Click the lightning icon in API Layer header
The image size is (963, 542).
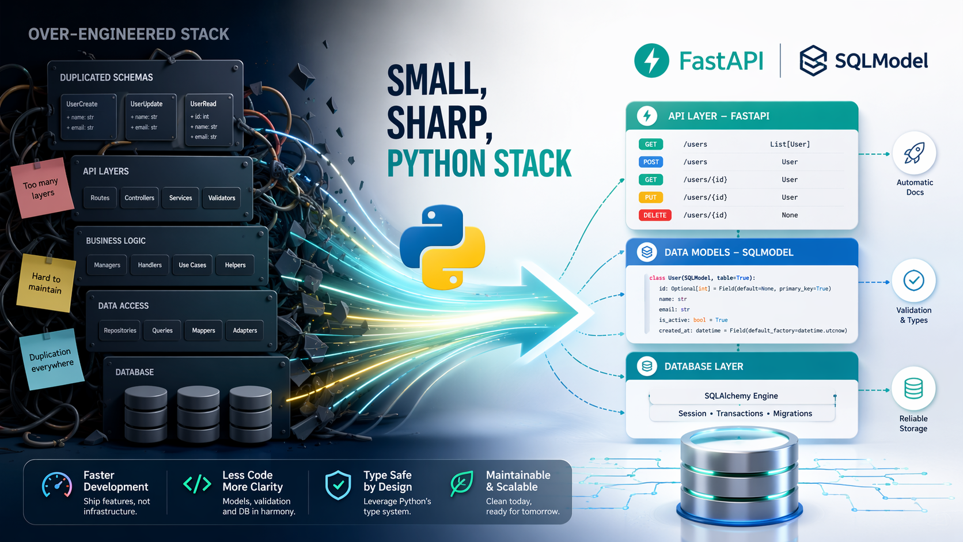(647, 116)
